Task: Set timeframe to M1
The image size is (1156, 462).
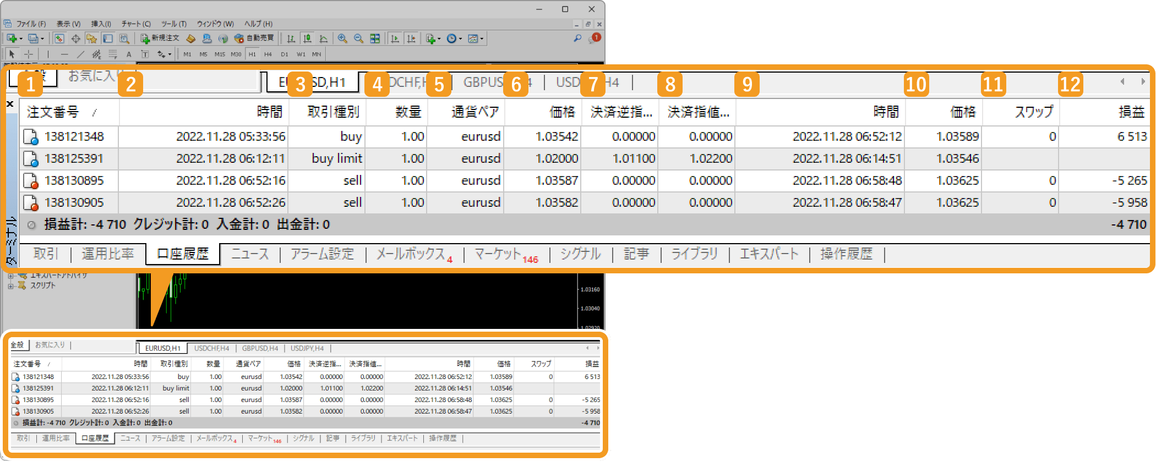Action: [x=187, y=54]
